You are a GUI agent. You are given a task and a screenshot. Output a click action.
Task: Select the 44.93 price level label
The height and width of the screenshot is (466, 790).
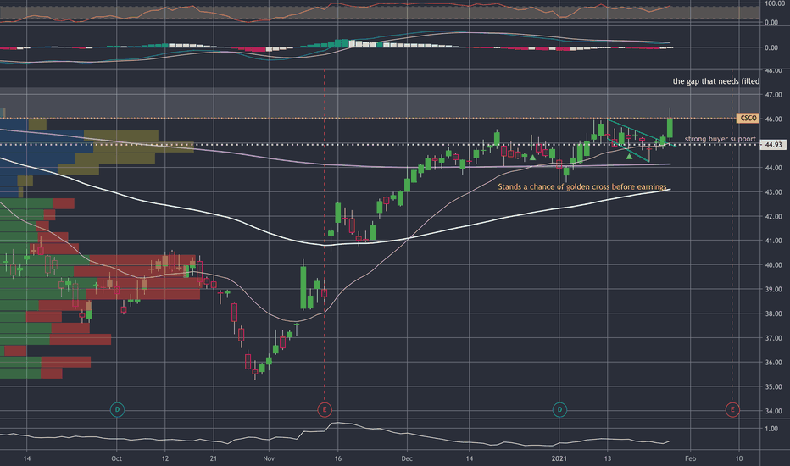point(773,145)
